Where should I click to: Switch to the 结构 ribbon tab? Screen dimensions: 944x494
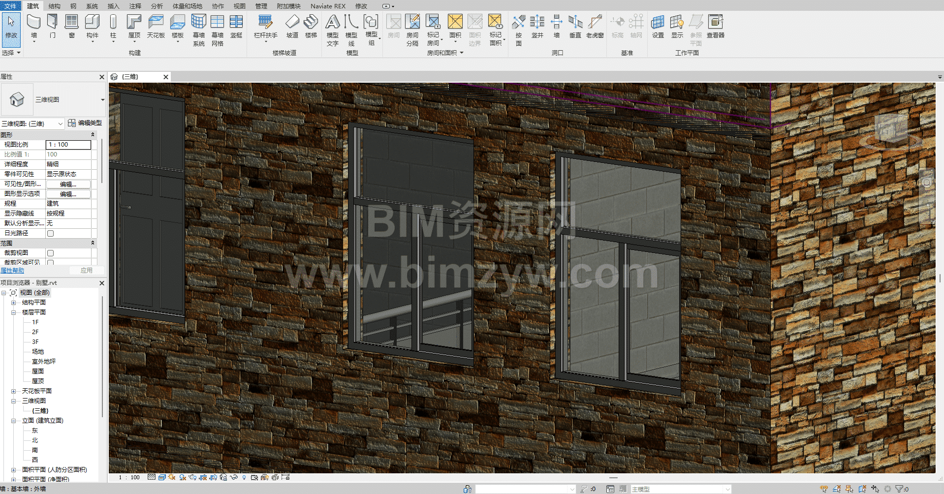coord(55,6)
